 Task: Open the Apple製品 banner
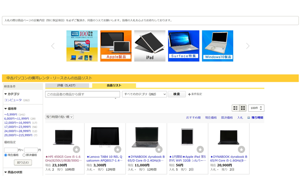pyautogui.click(x=116, y=46)
